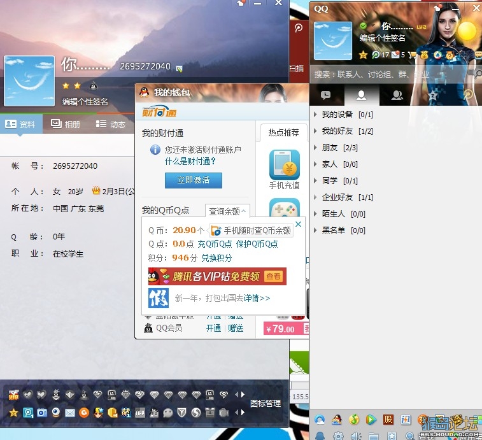Open QQ Music icon in bottom app bar
The width and height of the screenshot is (482, 440).
tap(354, 420)
